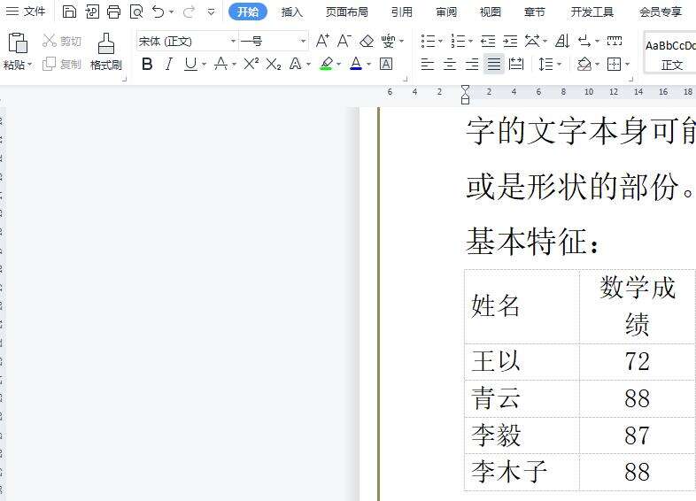The height and width of the screenshot is (501, 696).
Task: Select the 开始 tab
Action: 248,12
